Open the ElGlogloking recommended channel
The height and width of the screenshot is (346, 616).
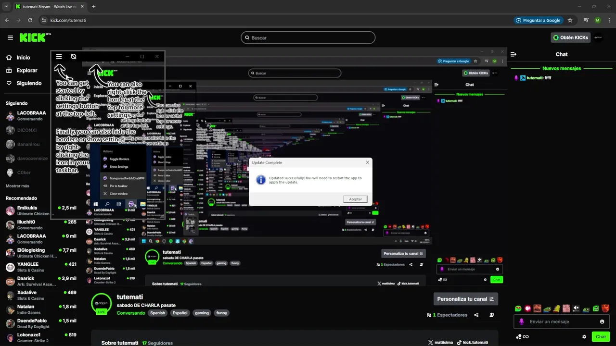(x=41, y=253)
